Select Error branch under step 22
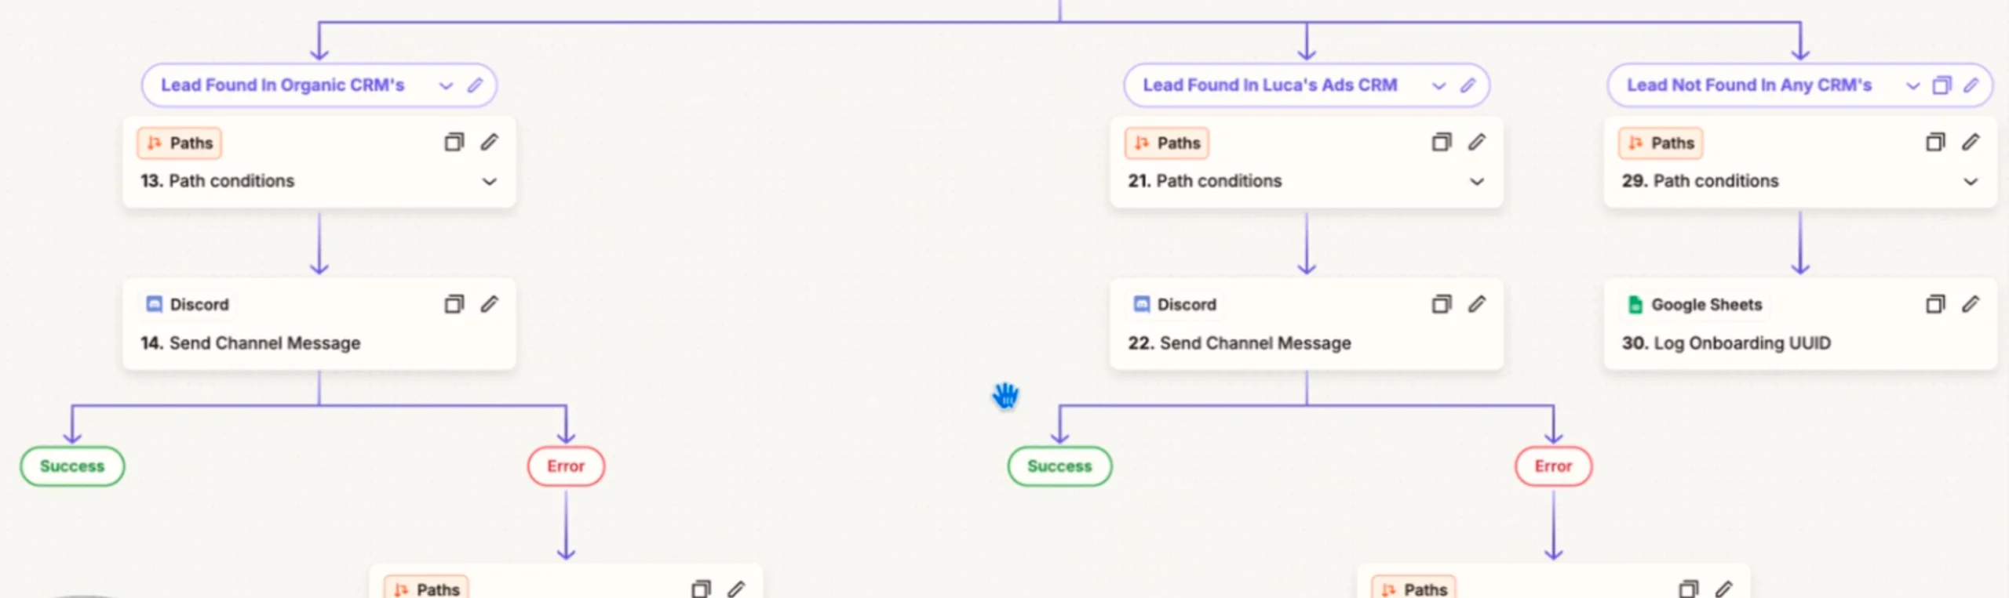Image resolution: width=2009 pixels, height=598 pixels. tap(1553, 466)
